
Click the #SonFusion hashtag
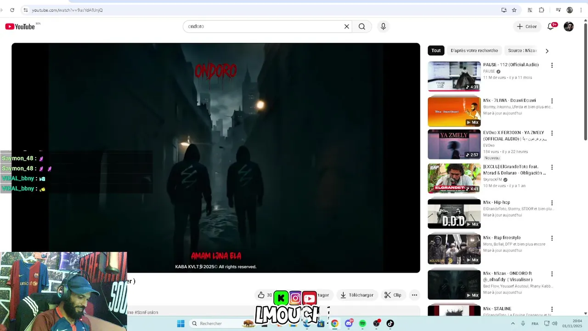point(146,313)
